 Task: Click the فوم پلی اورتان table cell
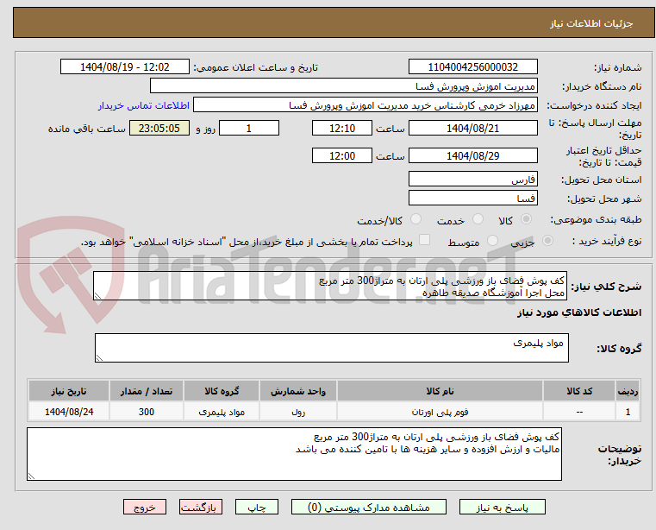[440, 412]
